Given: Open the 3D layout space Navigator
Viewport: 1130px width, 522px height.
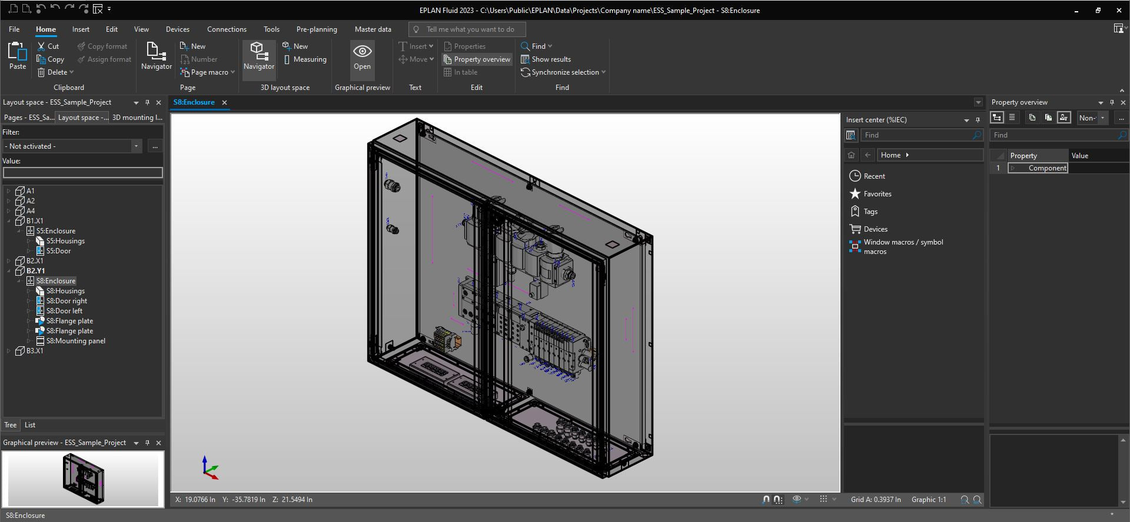Looking at the screenshot, I should 259,57.
